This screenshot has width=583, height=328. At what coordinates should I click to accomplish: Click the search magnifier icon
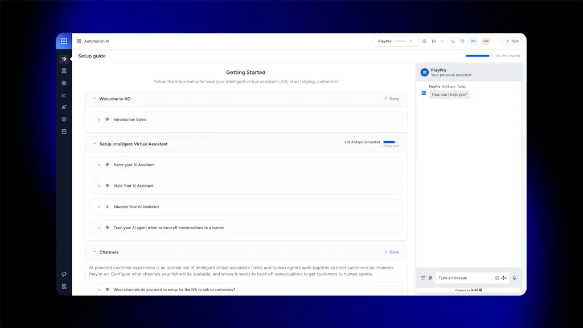tap(453, 41)
